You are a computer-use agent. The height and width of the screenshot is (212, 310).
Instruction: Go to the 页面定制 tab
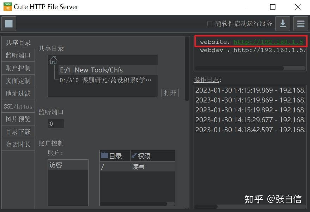(18, 81)
